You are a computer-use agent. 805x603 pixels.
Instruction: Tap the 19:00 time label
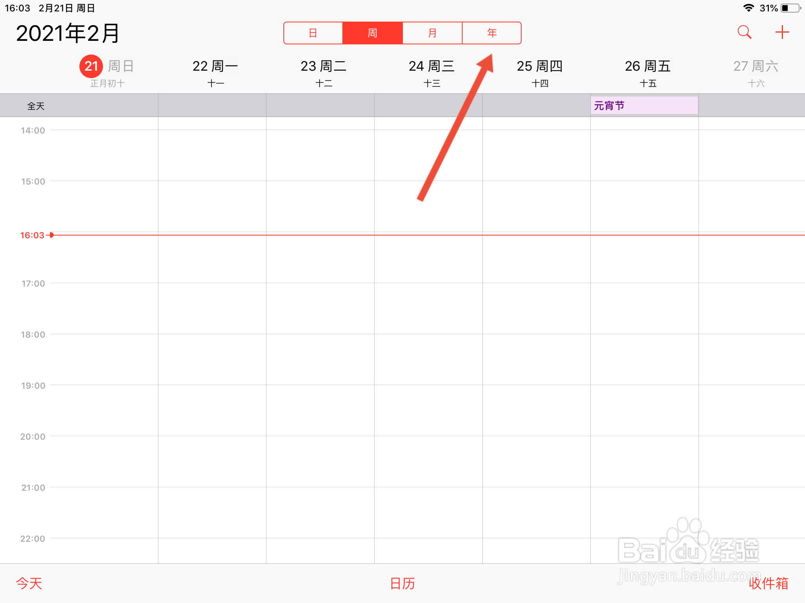point(33,386)
